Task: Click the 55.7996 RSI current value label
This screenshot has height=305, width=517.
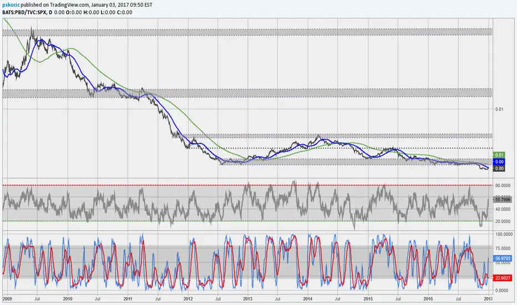Action: point(502,200)
